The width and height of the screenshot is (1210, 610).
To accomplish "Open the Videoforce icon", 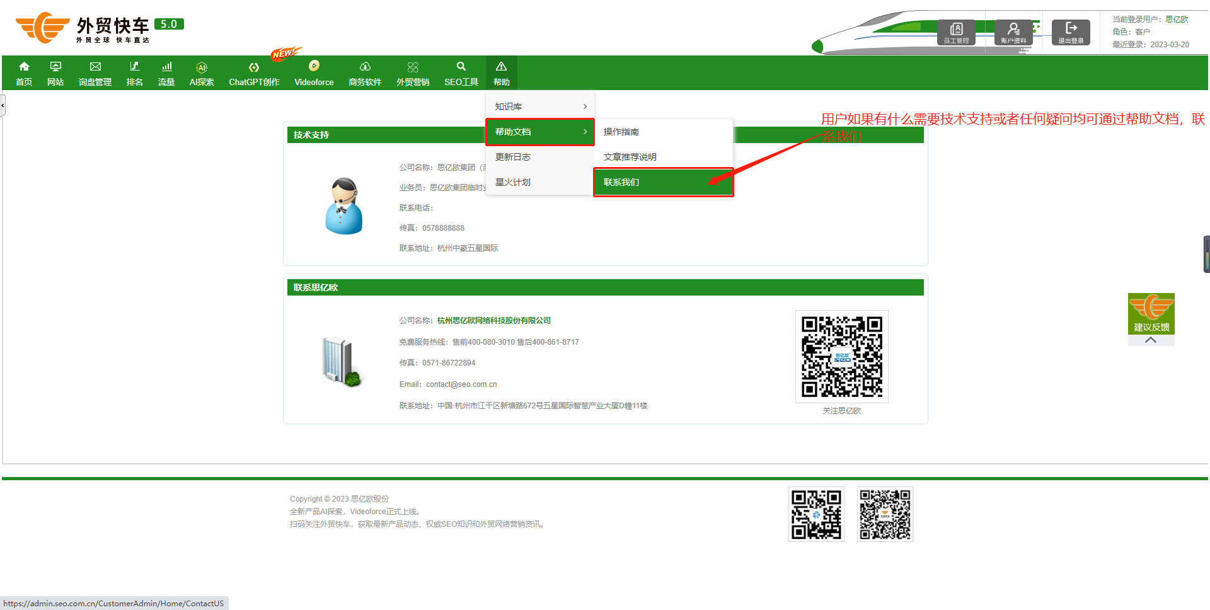I will 314,66.
